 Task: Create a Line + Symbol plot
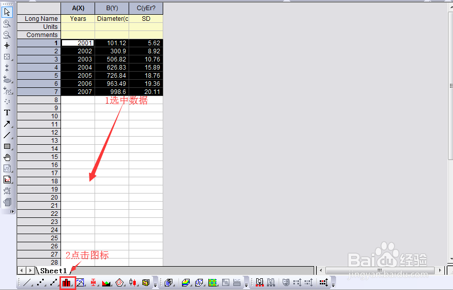pyautogui.click(x=54, y=282)
